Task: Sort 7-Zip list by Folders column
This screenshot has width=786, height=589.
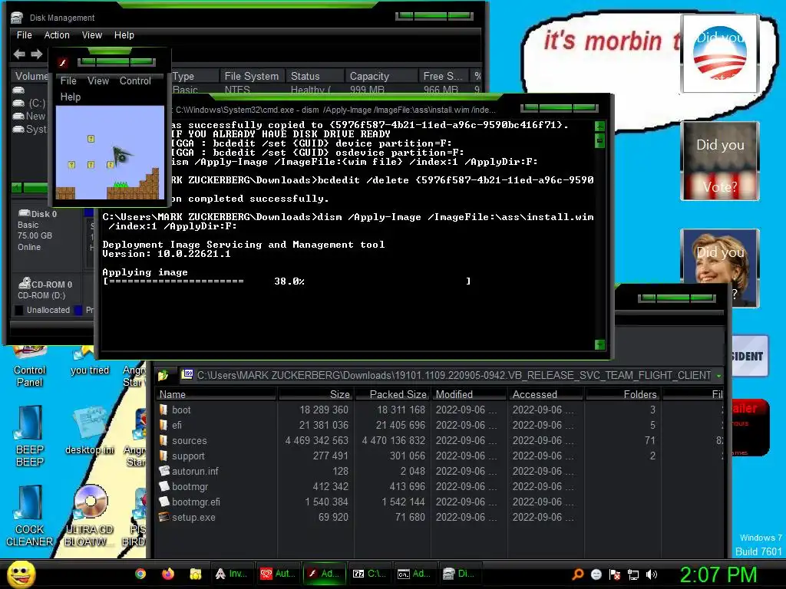Action: pyautogui.click(x=623, y=395)
